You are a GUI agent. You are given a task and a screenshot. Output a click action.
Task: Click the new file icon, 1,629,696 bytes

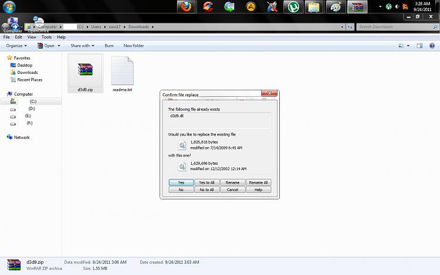tap(182, 167)
